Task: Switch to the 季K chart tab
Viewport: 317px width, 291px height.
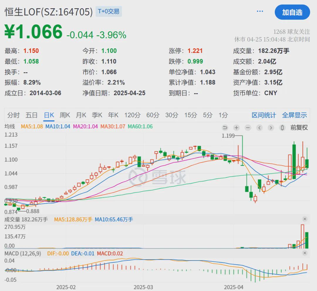Action: click(97, 115)
